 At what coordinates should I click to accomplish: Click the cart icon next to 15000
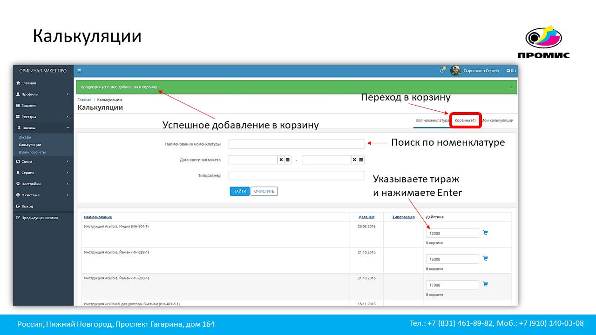point(485,258)
